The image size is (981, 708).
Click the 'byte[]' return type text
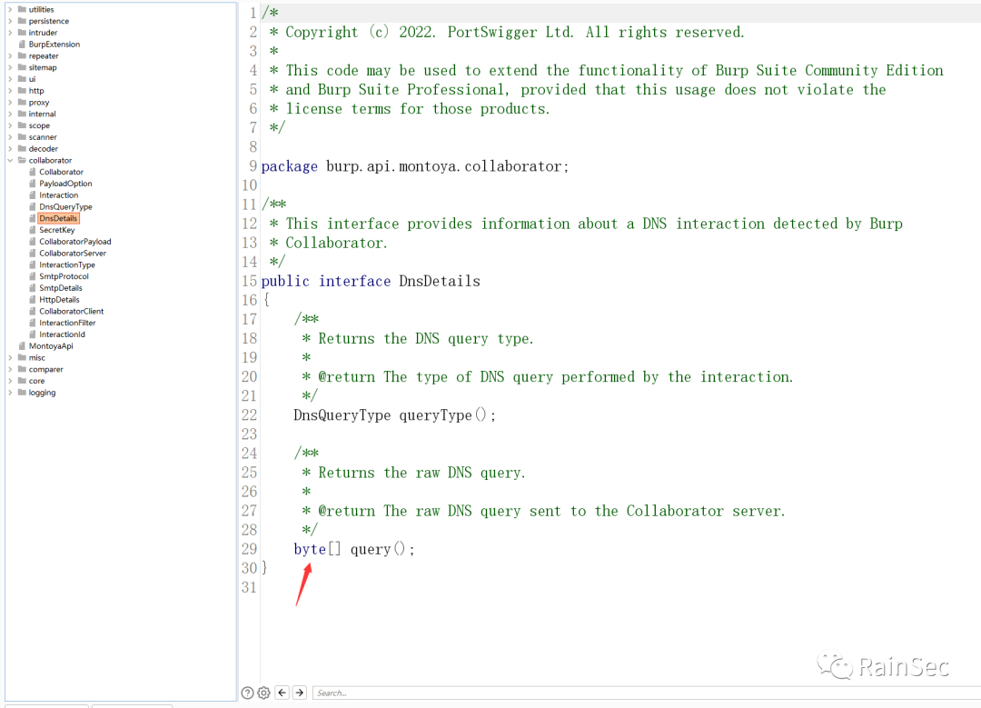pyautogui.click(x=317, y=549)
